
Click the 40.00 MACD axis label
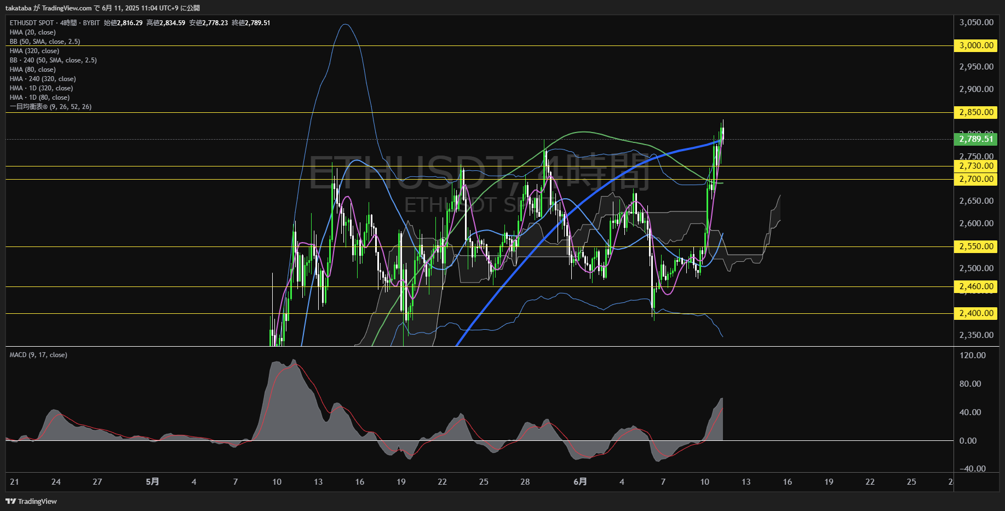tap(970, 412)
